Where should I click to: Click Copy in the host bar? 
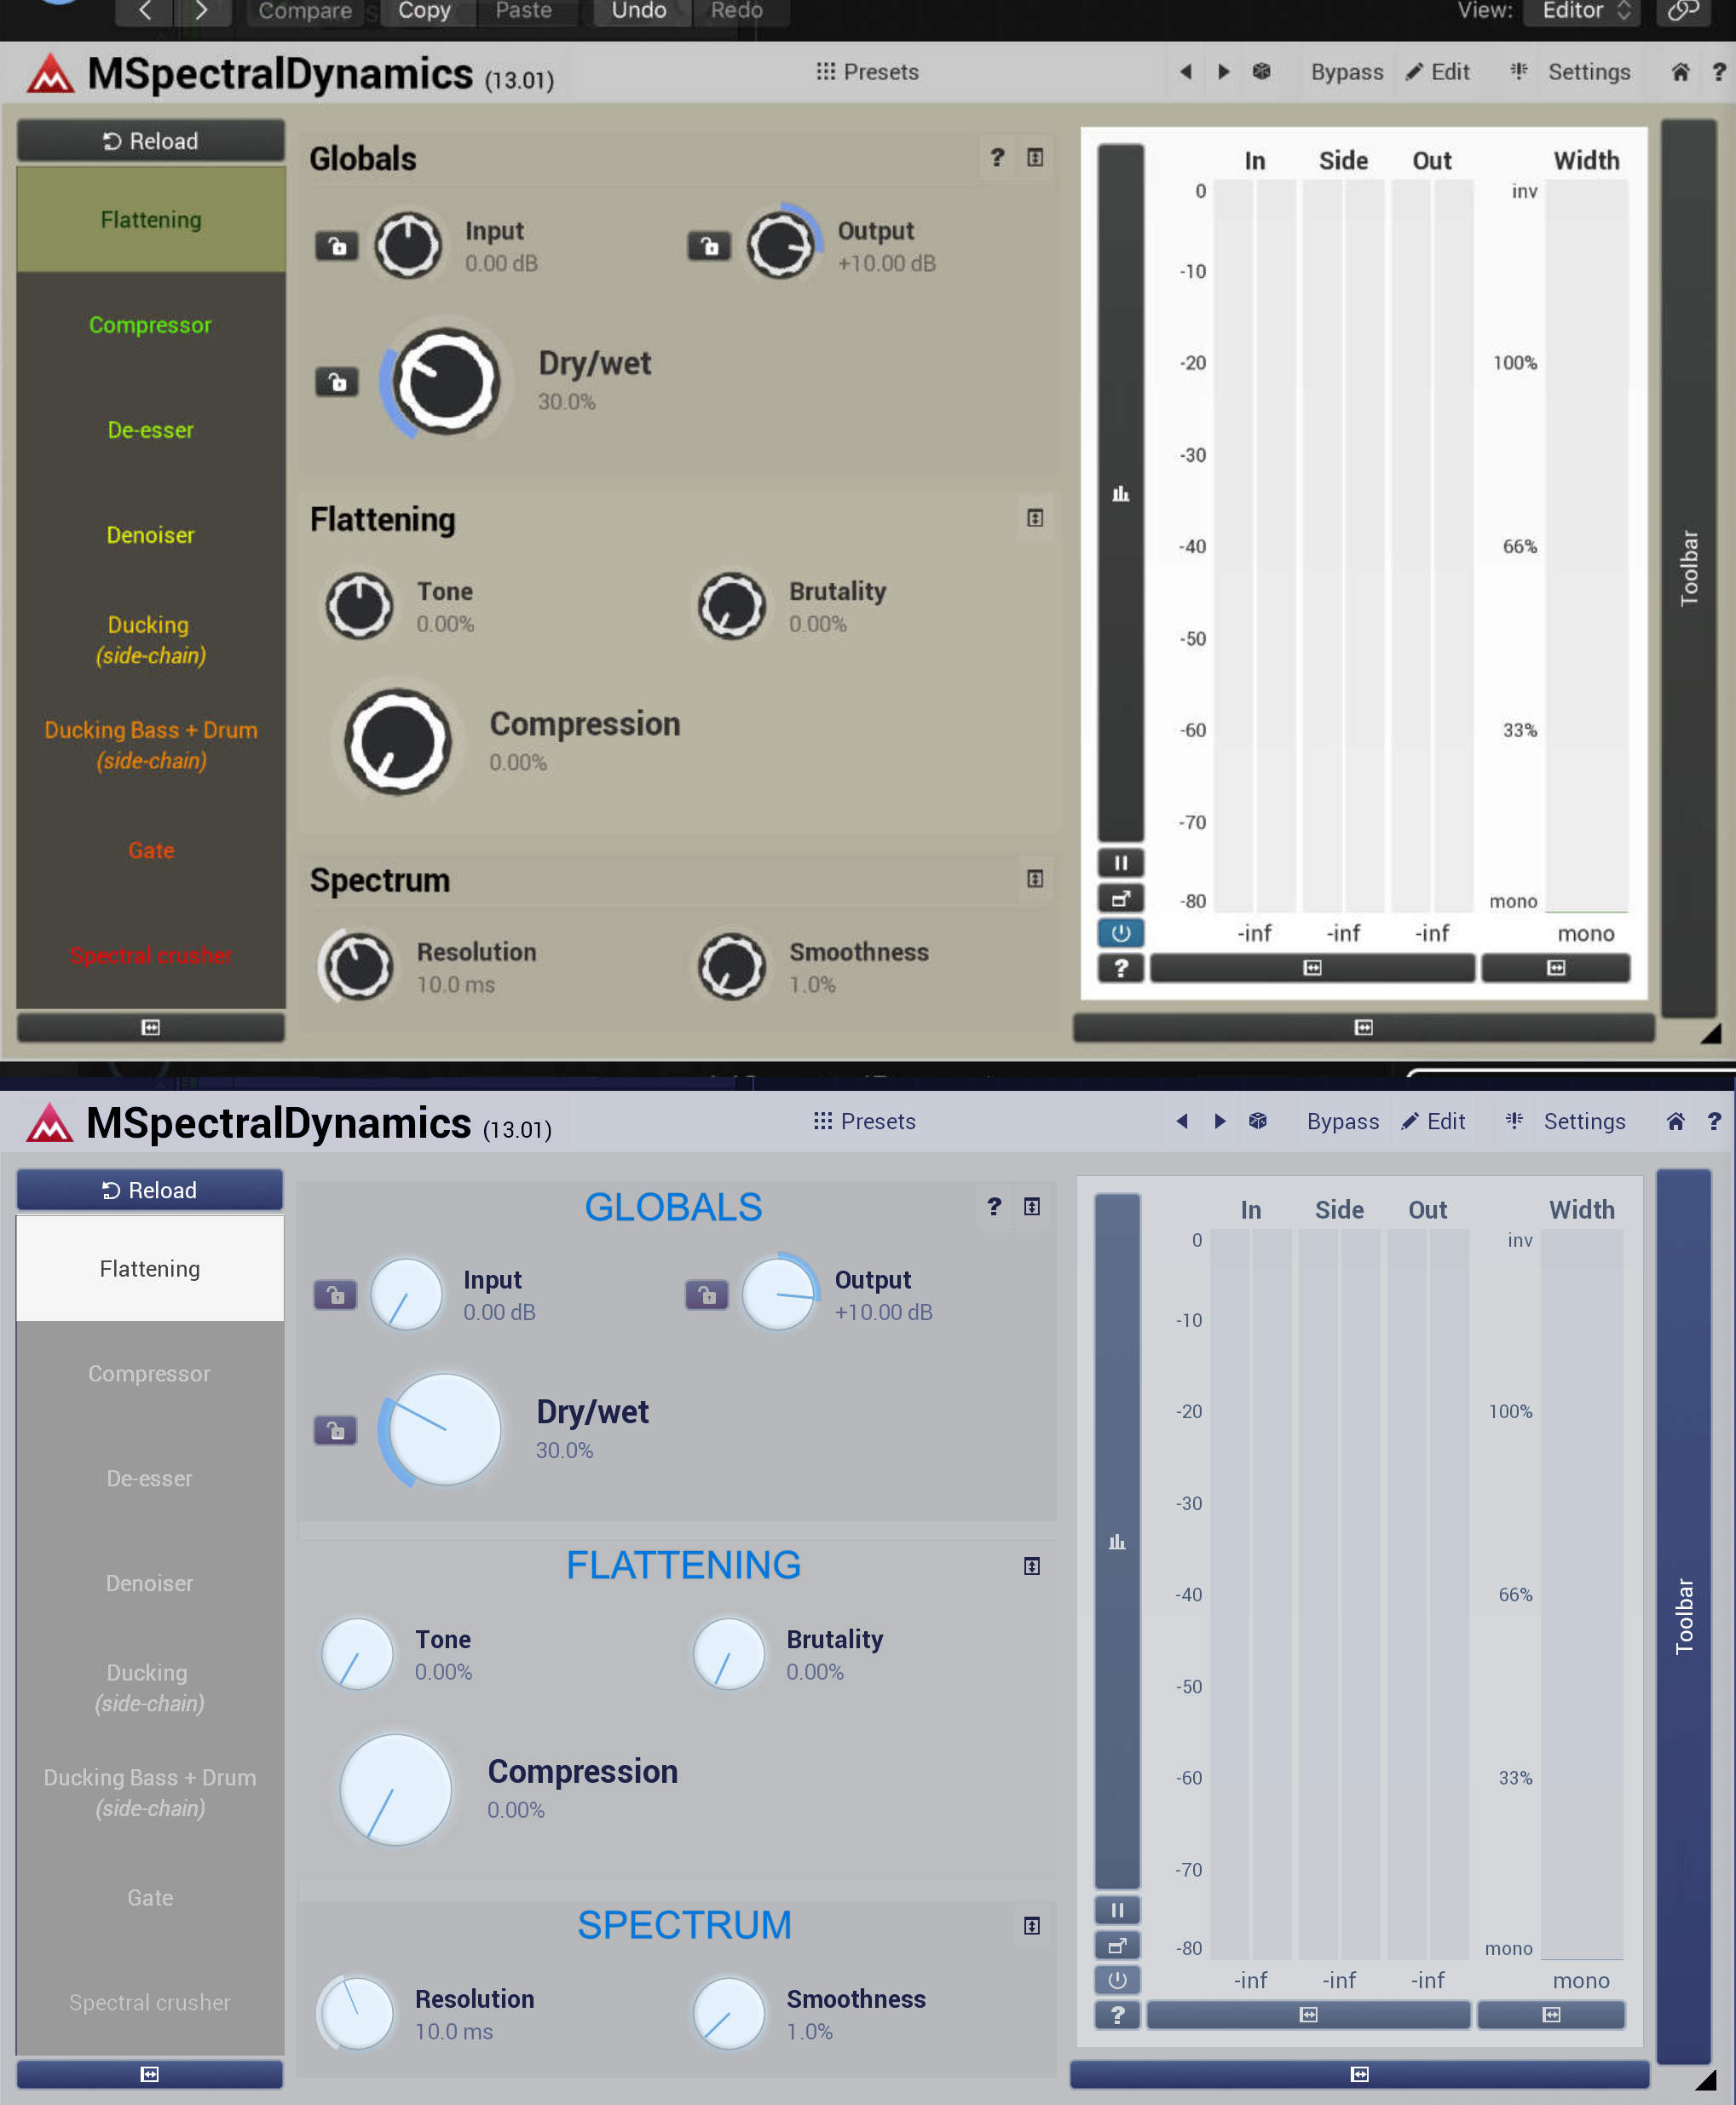click(x=424, y=11)
